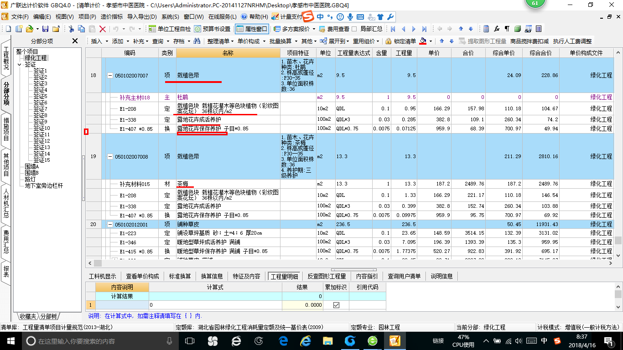Open the 插入 dropdown

[99, 41]
